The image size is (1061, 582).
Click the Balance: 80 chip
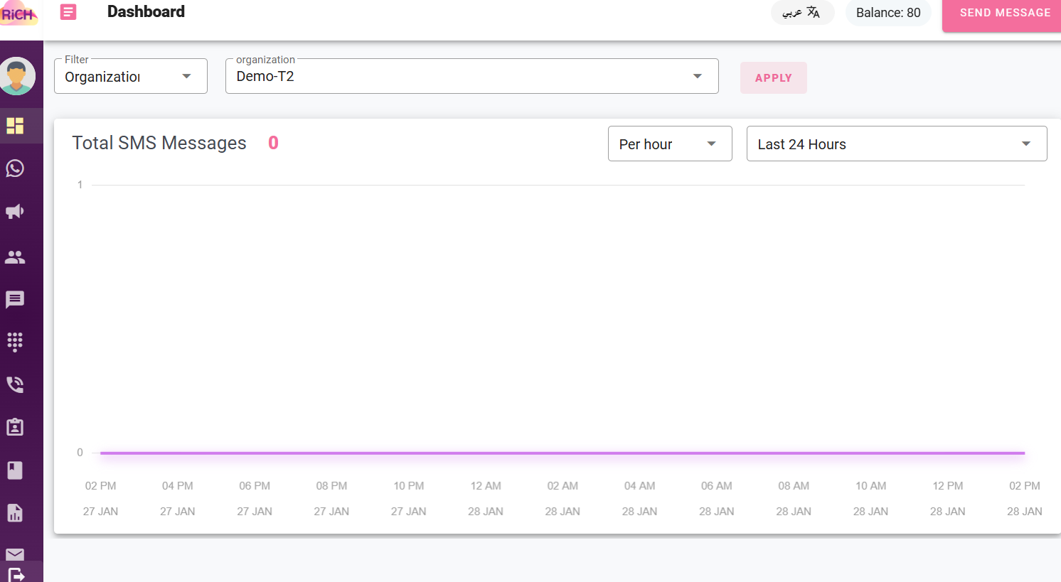click(887, 13)
